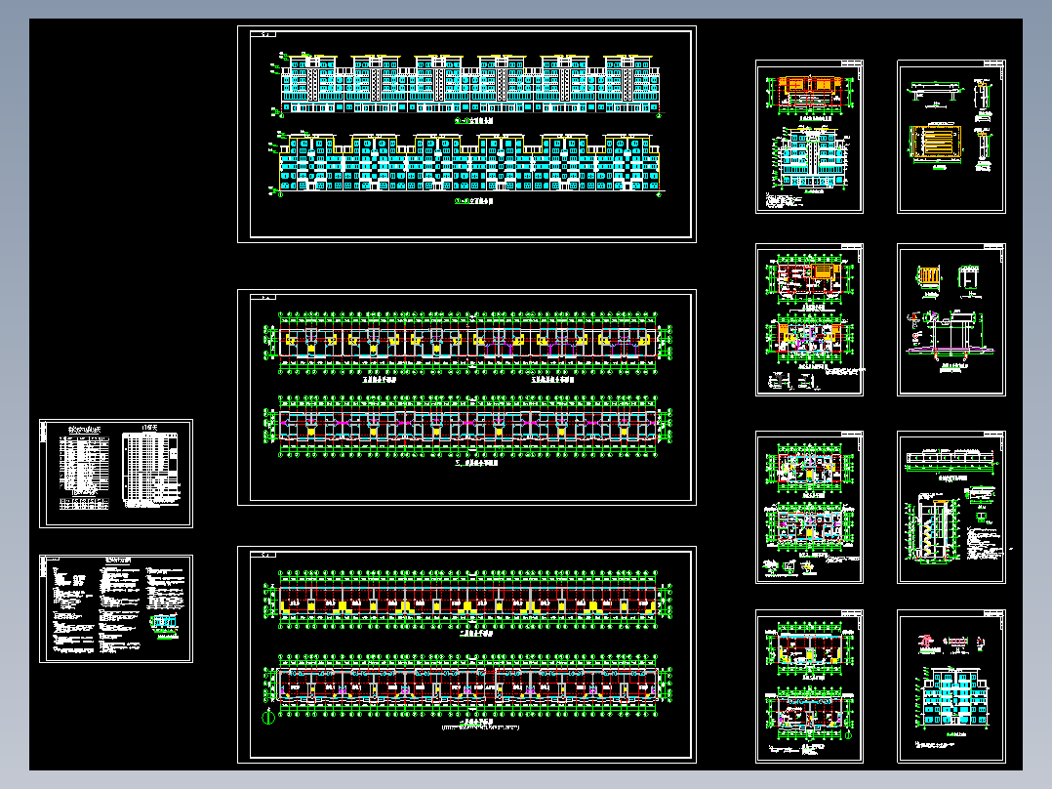
Task: Click the orange slatted canopy plan detail
Action: pos(935,143)
